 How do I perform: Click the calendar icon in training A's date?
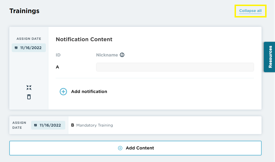(x=16, y=48)
